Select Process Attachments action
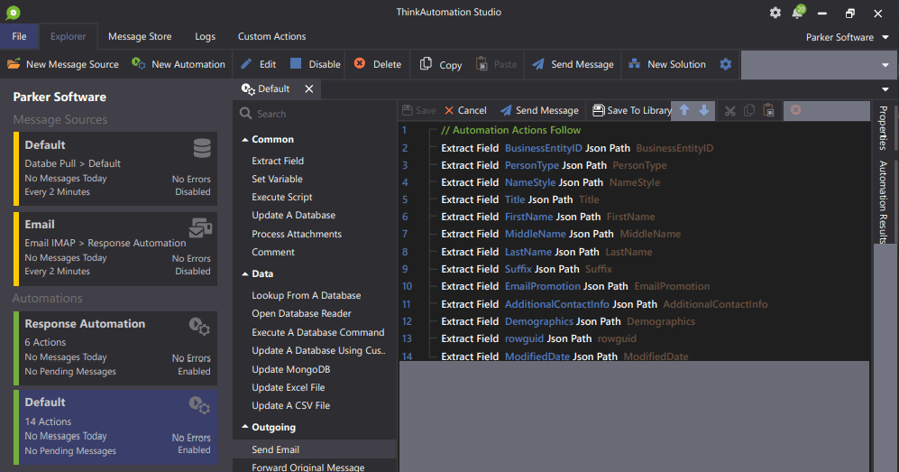This screenshot has height=472, width=899. point(297,234)
